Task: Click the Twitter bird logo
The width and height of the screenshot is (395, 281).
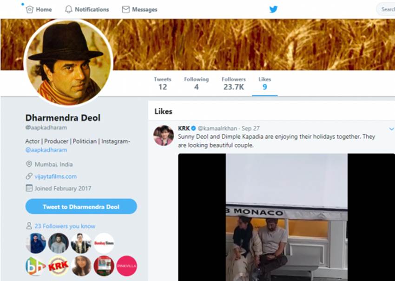Action: (273, 9)
